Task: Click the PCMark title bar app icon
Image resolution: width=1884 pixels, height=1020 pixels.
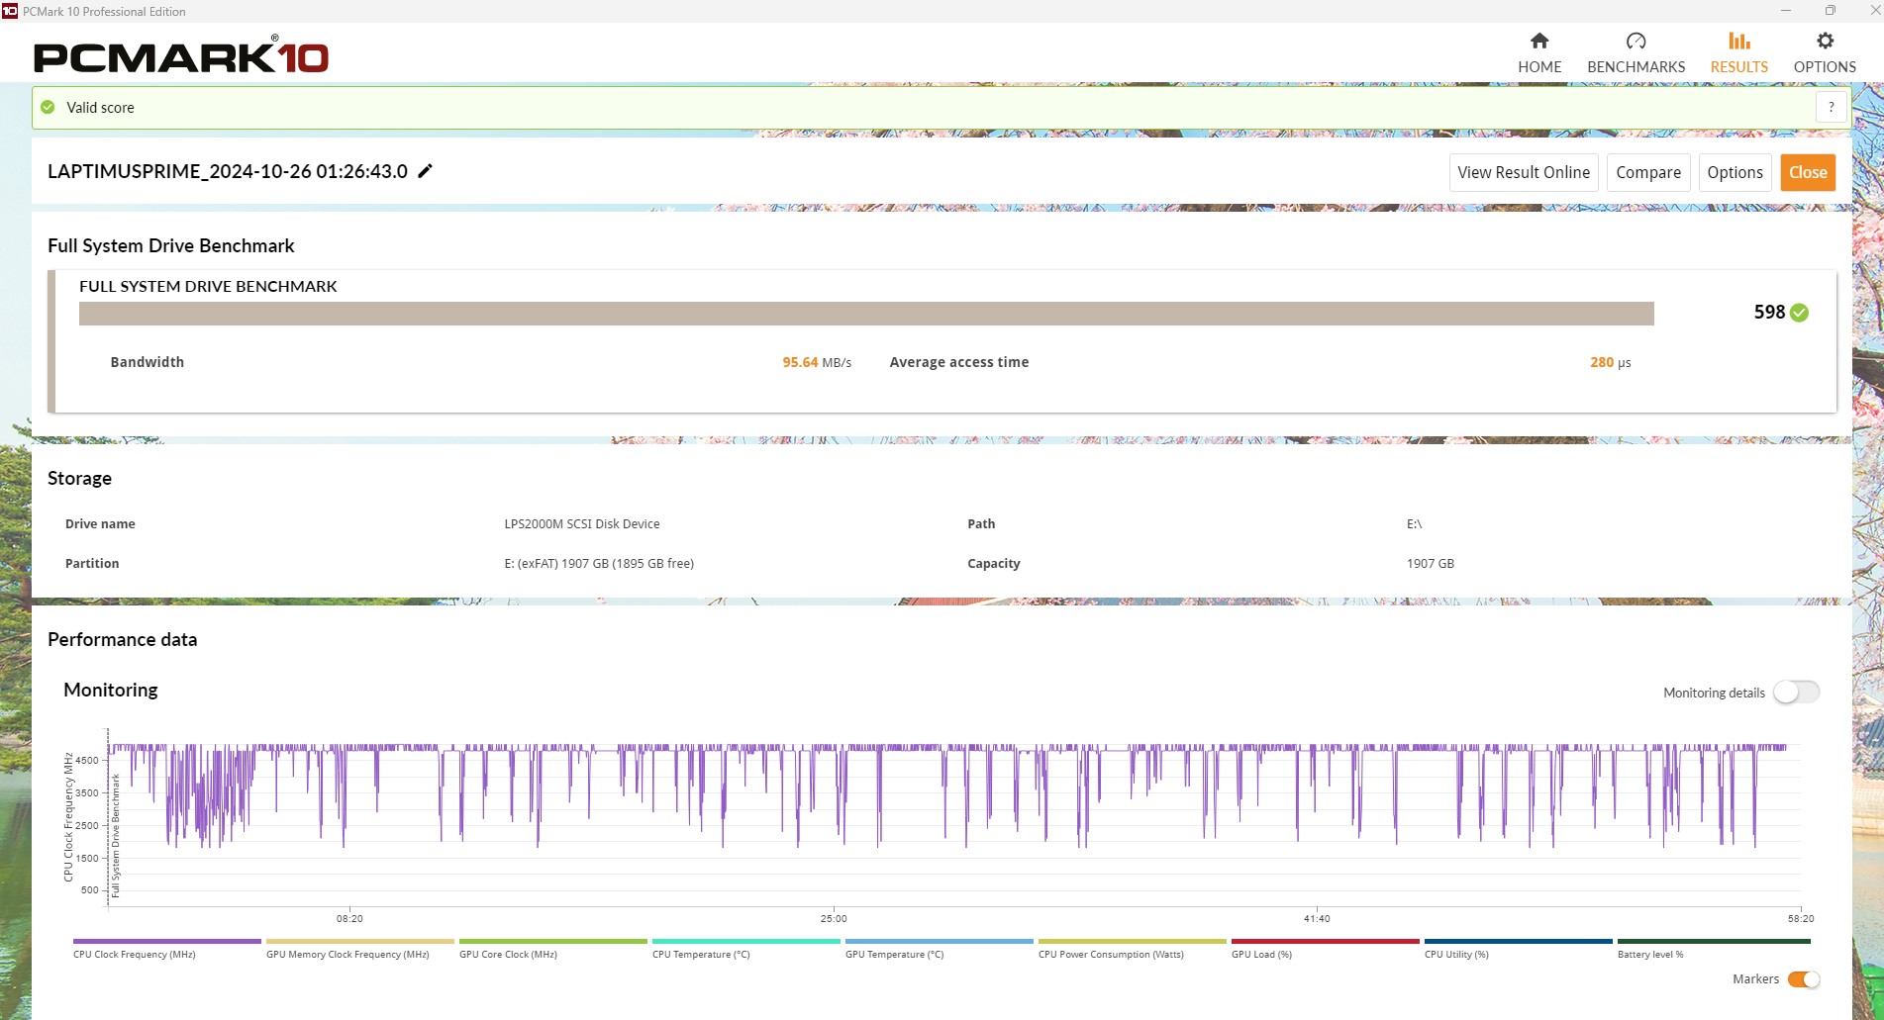Action: coord(10,11)
